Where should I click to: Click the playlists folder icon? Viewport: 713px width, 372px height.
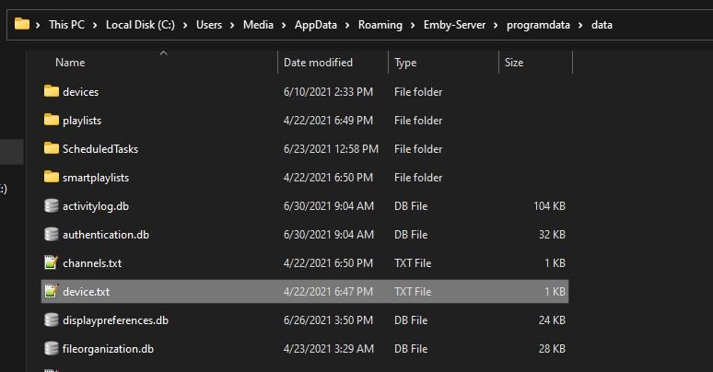point(52,121)
